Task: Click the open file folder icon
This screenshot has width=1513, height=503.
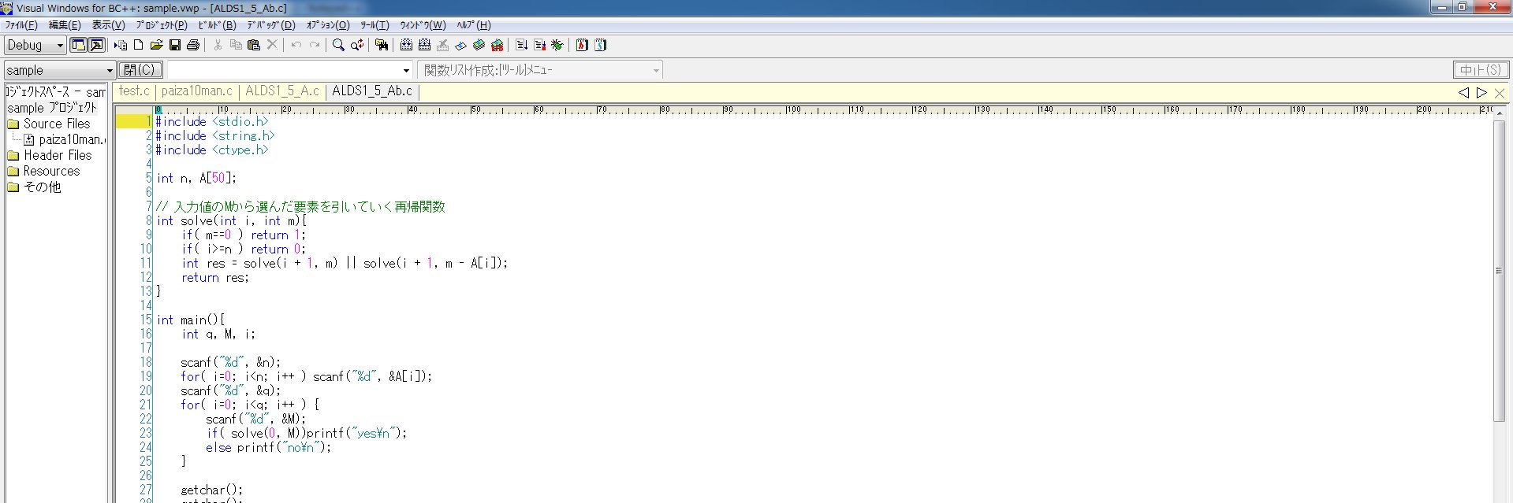Action: [156, 45]
